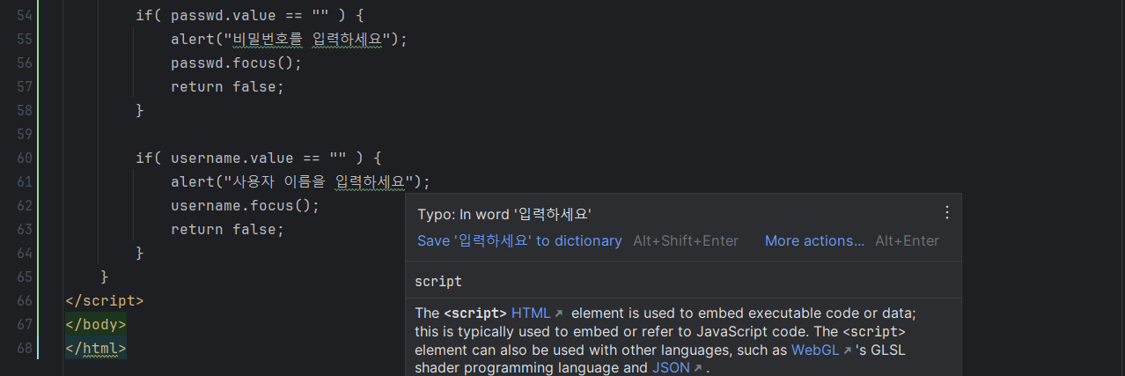The height and width of the screenshot is (376, 1125).
Task: Click line number 63 in gutter
Action: (25, 229)
